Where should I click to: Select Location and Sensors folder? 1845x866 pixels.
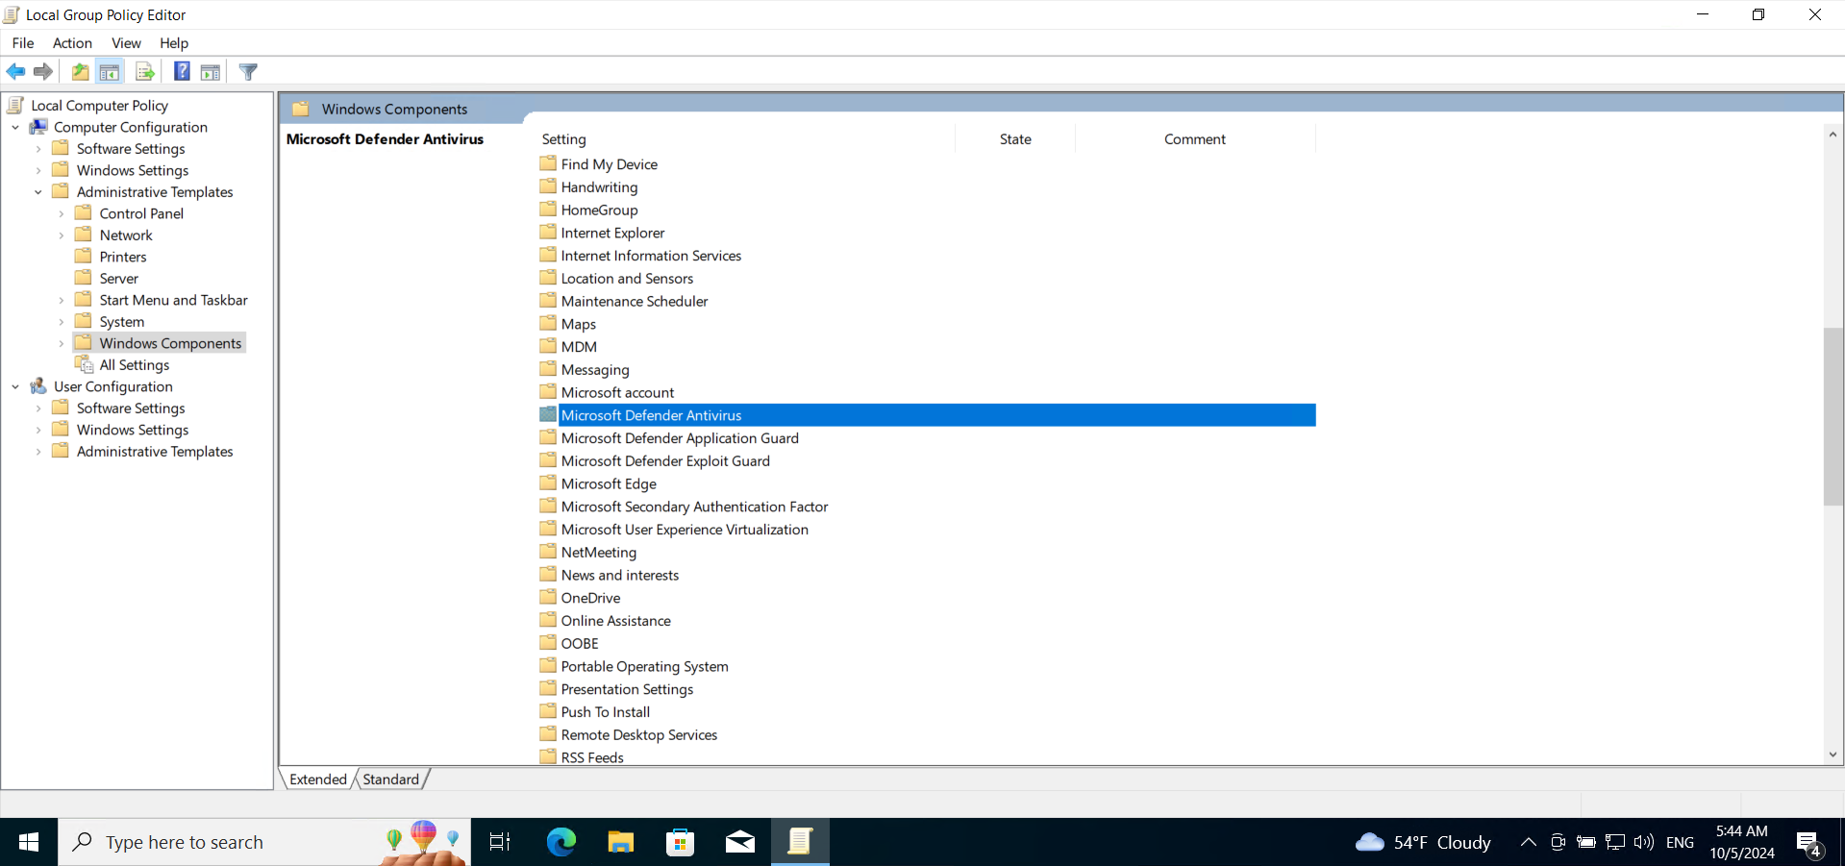pos(627,279)
